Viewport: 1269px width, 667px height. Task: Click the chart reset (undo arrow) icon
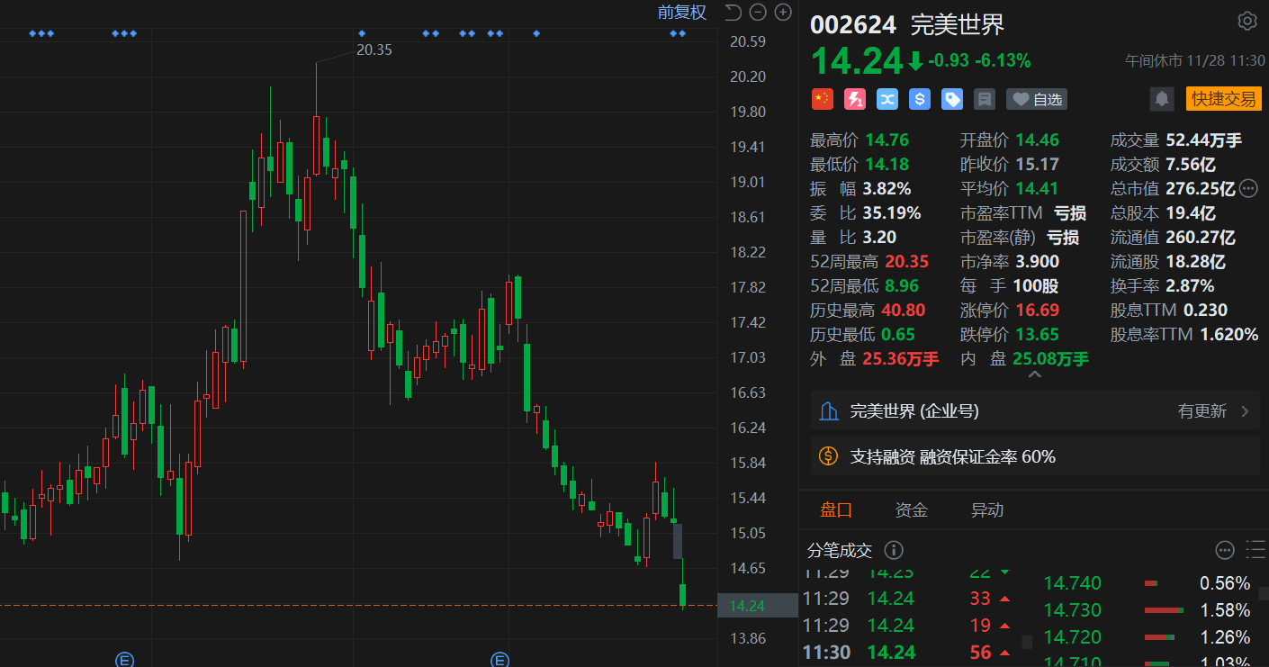(733, 12)
